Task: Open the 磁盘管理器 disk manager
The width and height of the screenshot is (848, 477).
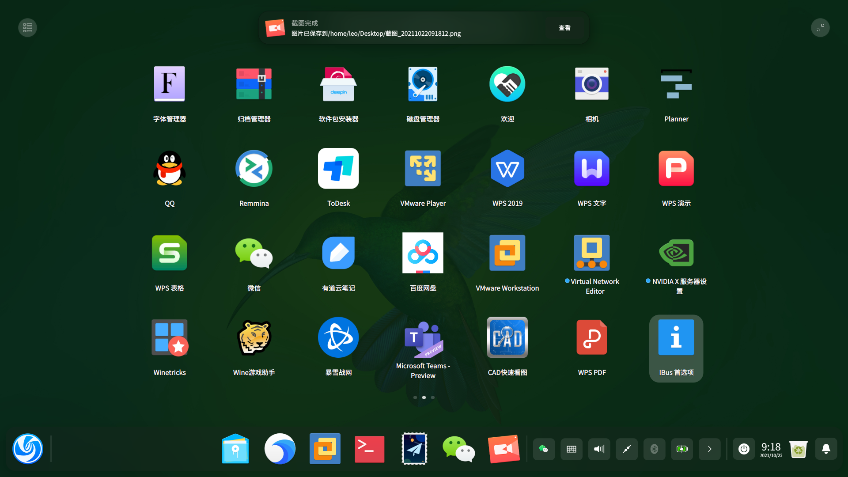Action: click(423, 84)
